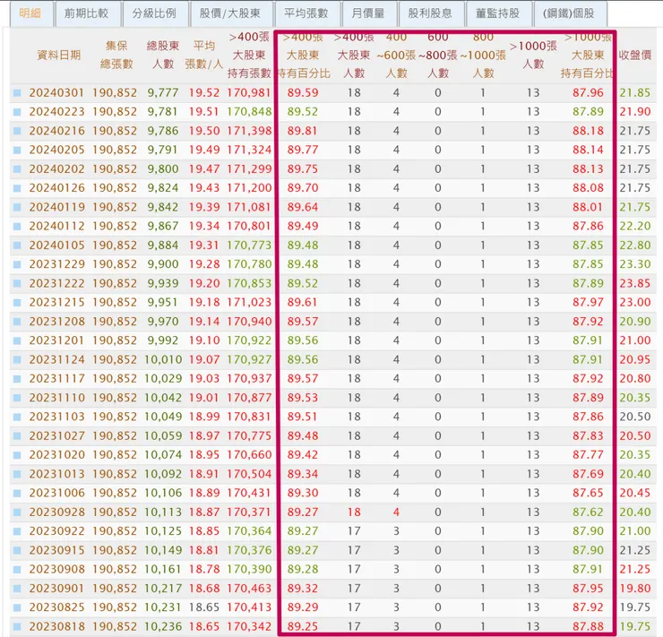This screenshot has width=663, height=637.
Task: Click held shares value 170,342
Action: point(249,626)
